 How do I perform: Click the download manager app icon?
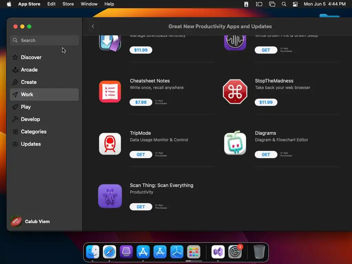[x=110, y=43]
